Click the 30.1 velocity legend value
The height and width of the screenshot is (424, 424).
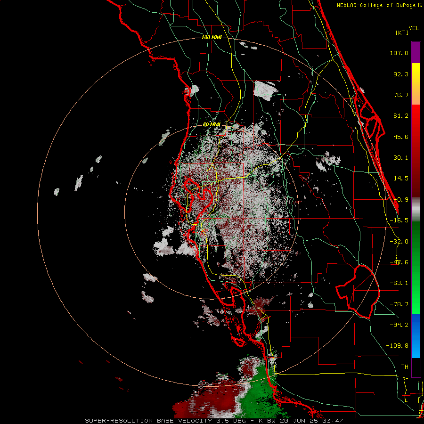coord(401,158)
